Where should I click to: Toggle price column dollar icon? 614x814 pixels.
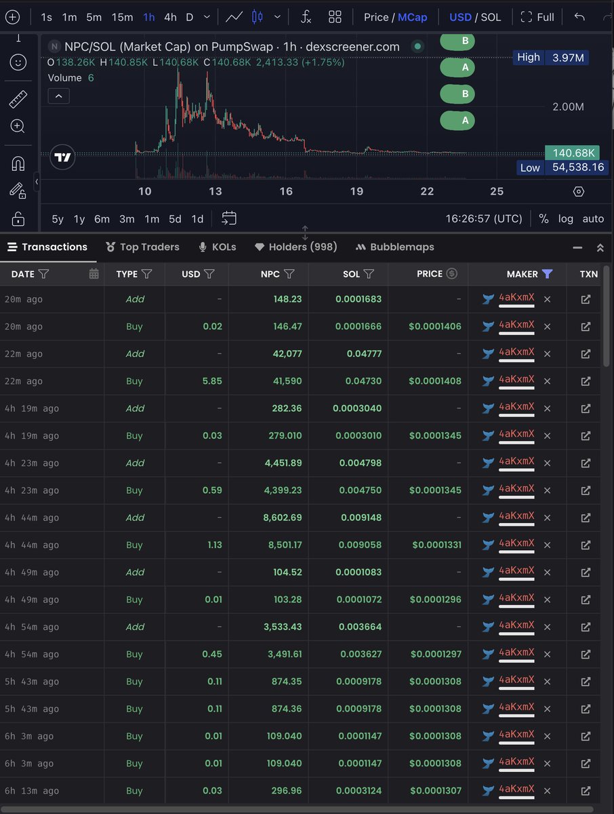tap(452, 274)
